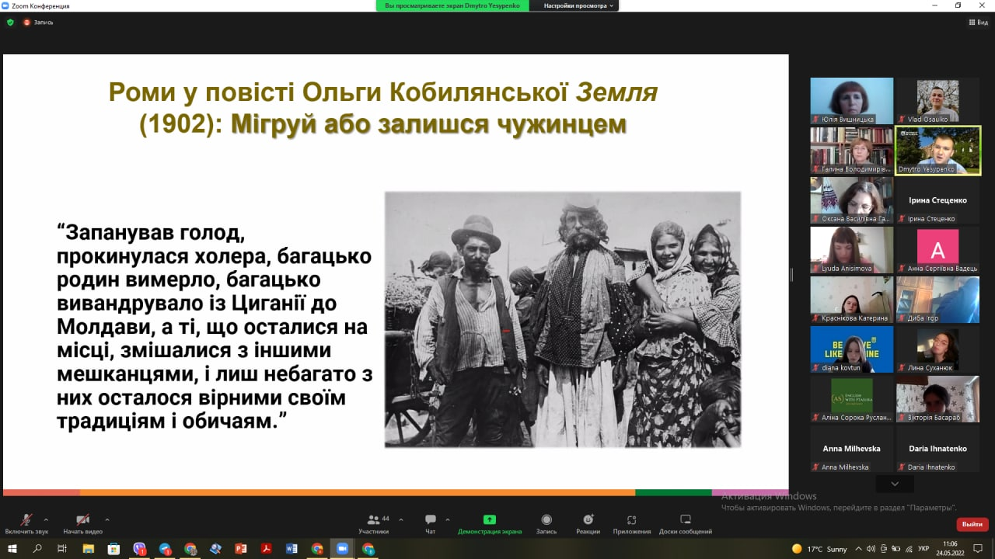
Task: Open Приложения apps panel
Action: click(x=631, y=519)
